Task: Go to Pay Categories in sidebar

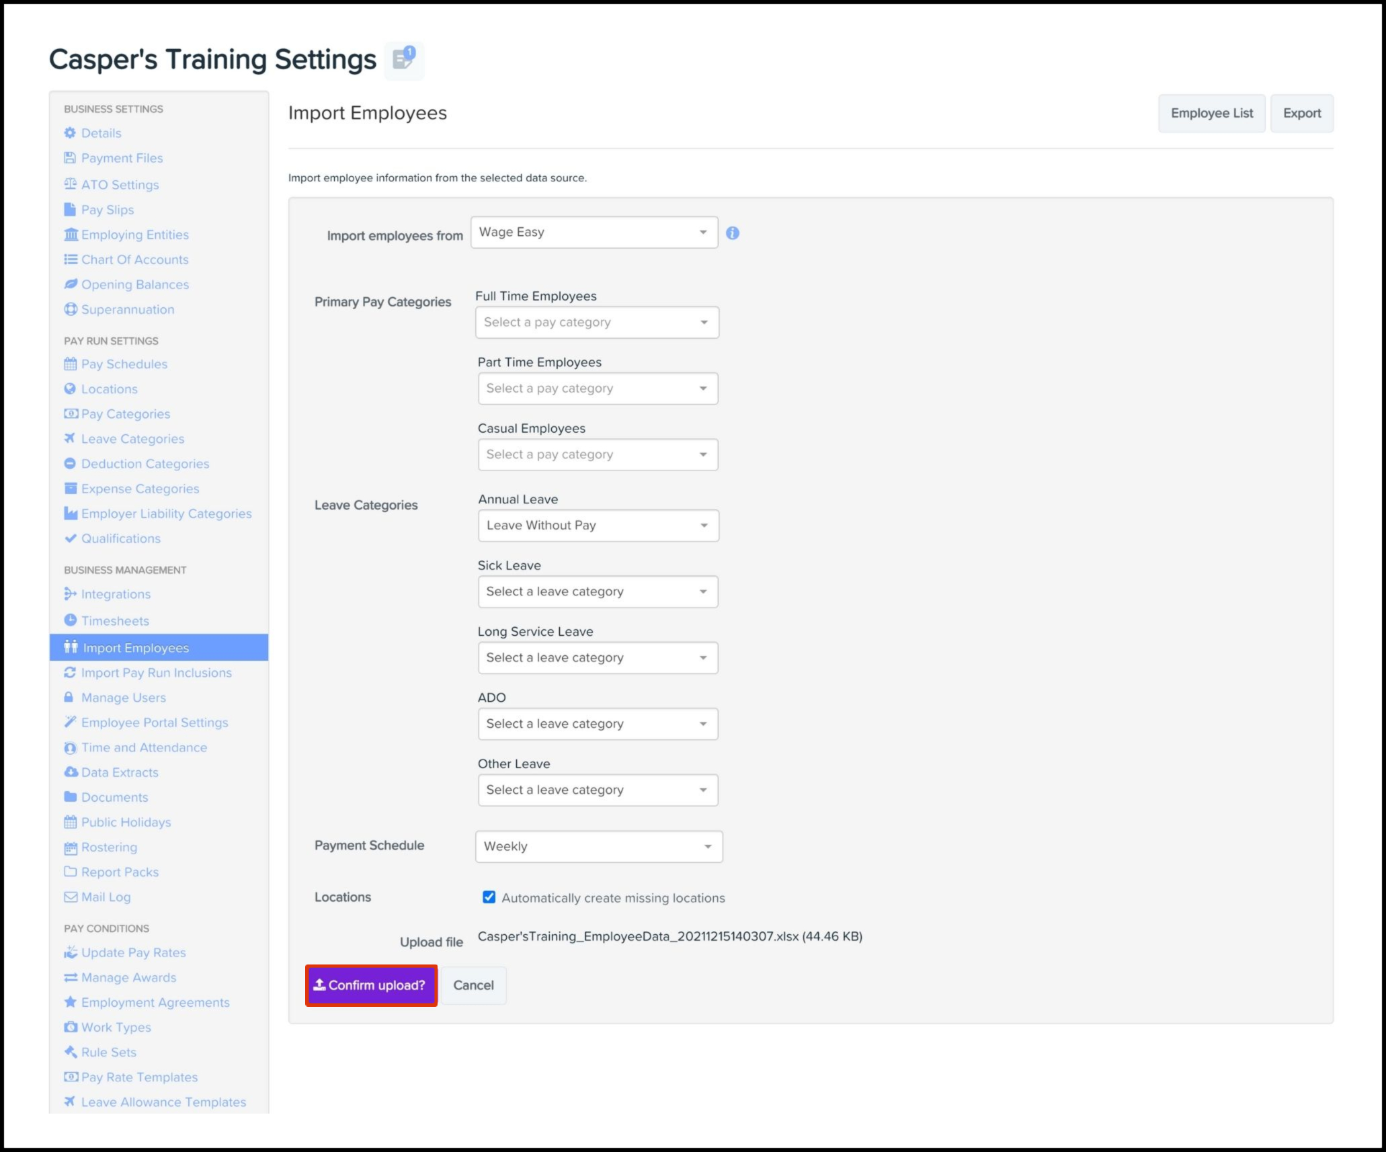Action: pyautogui.click(x=125, y=414)
